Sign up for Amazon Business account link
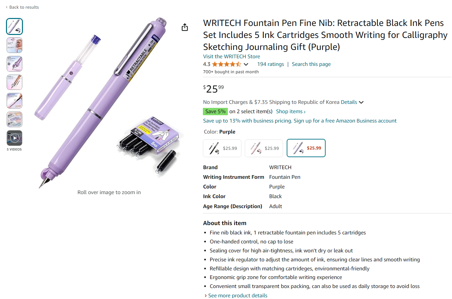The image size is (452, 299). coord(345,121)
